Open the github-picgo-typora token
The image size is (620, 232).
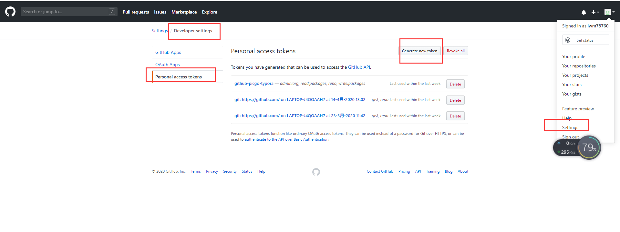[x=254, y=83]
